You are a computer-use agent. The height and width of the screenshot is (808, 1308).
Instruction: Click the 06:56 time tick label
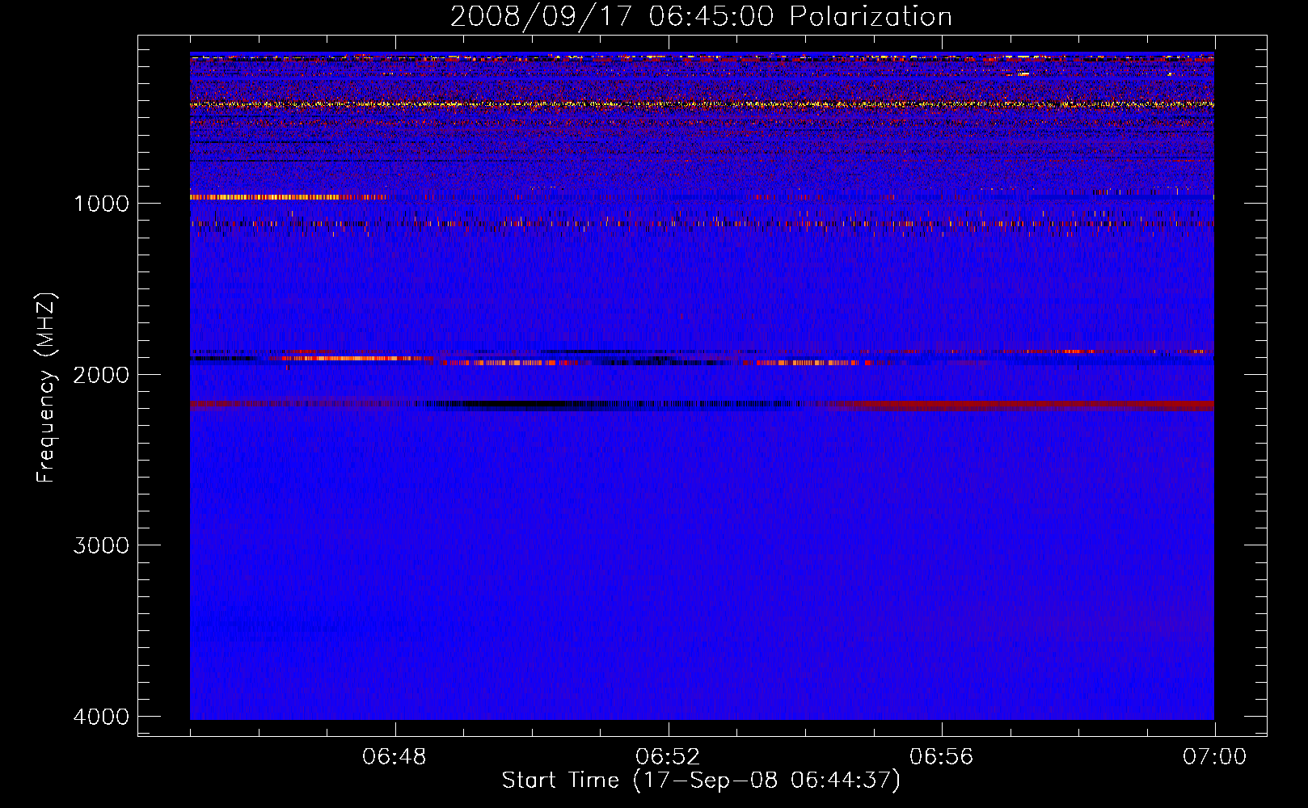click(x=941, y=757)
